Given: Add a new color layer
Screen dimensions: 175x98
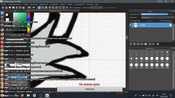Looking at the screenshot, I should click(x=131, y=44).
